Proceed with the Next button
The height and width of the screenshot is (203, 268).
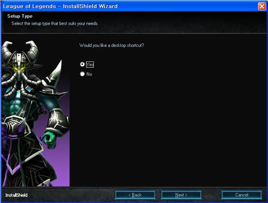[181, 195]
